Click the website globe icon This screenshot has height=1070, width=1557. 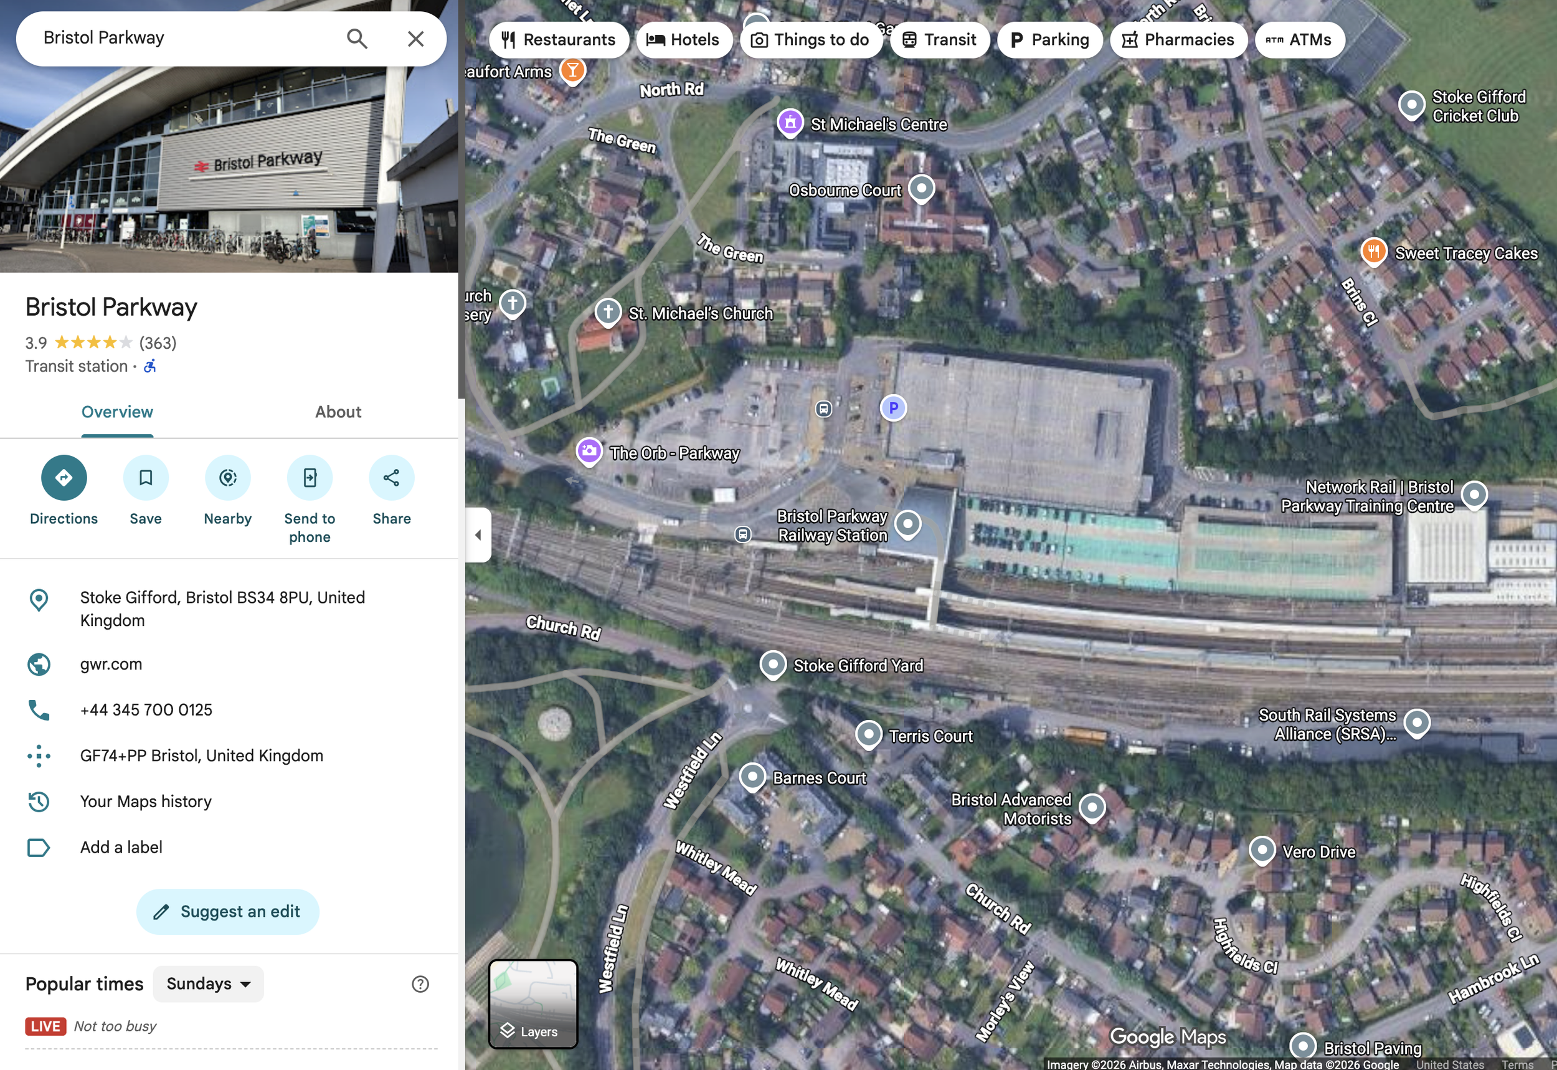39,664
